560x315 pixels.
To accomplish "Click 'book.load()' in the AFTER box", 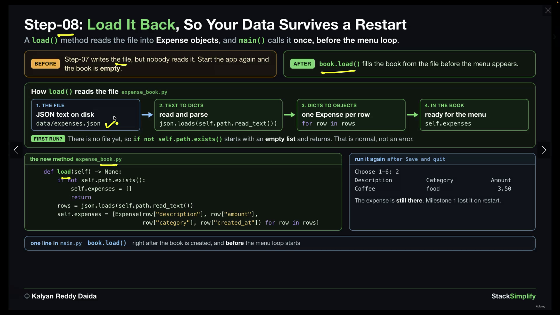I will coord(339,64).
